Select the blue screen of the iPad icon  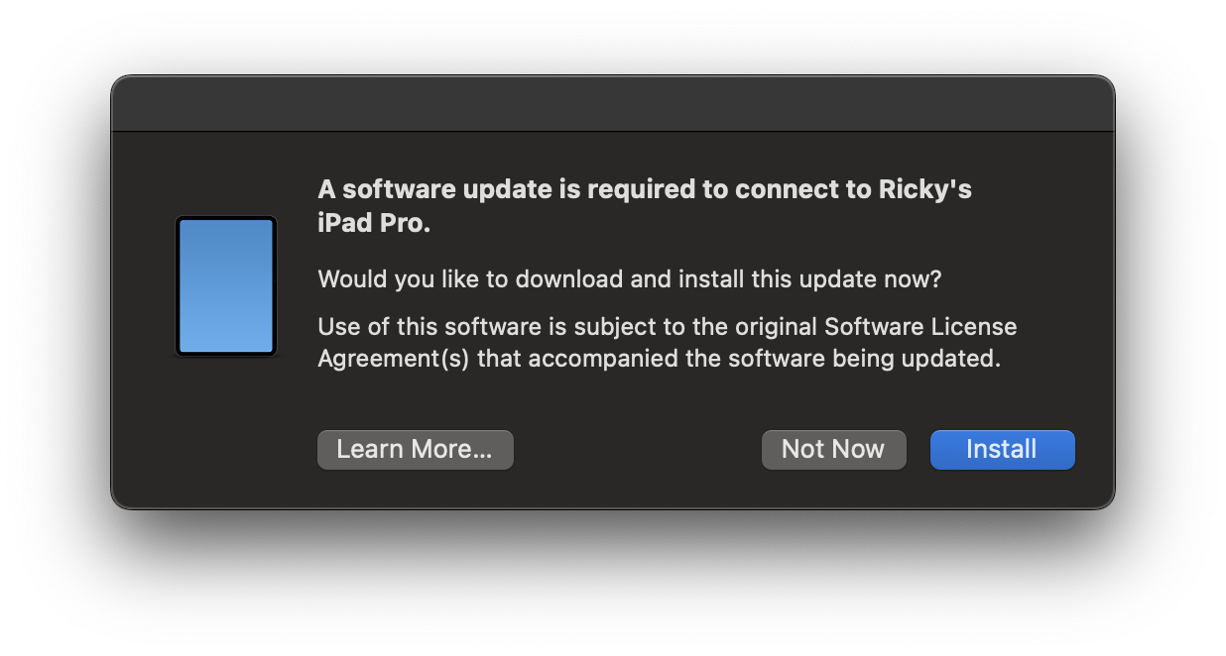click(226, 286)
